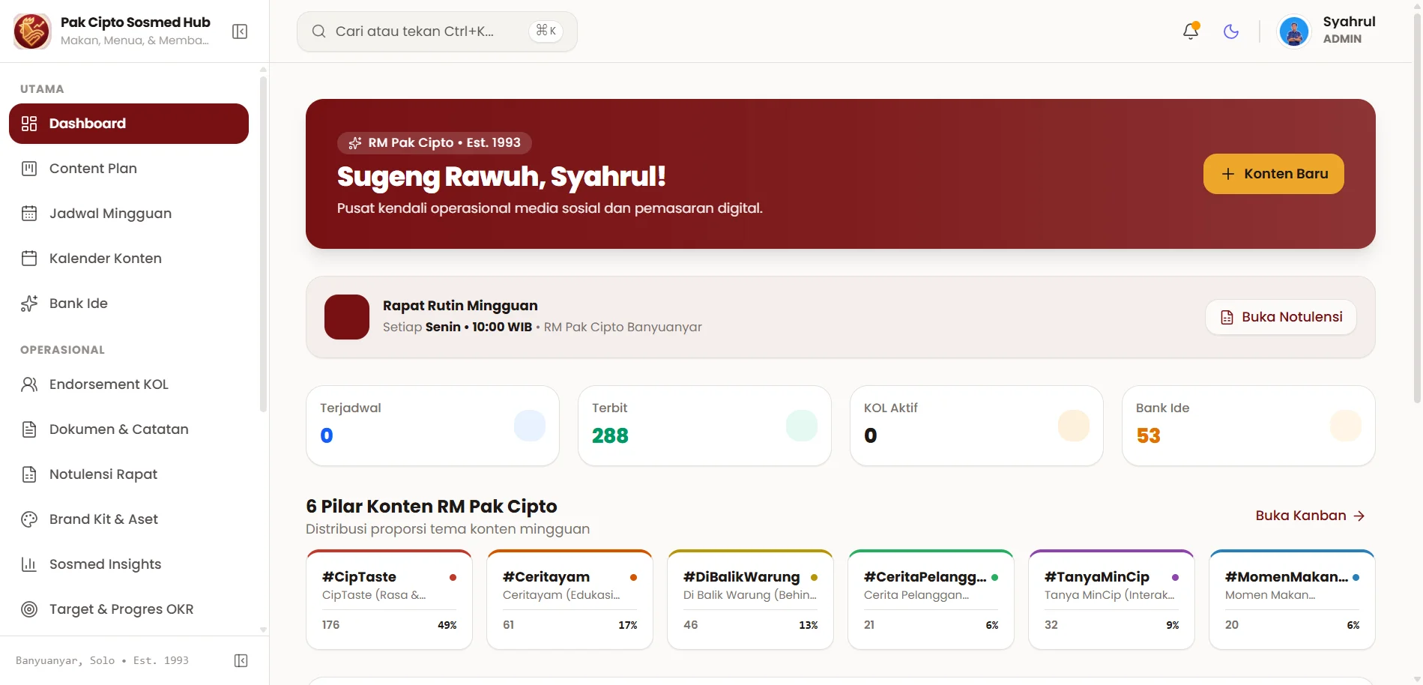Click the Jadwal Mingguan calendar icon
The height and width of the screenshot is (685, 1423).
(29, 214)
